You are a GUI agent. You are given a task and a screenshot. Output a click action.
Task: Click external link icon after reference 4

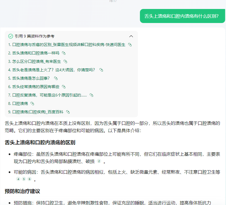(101, 70)
